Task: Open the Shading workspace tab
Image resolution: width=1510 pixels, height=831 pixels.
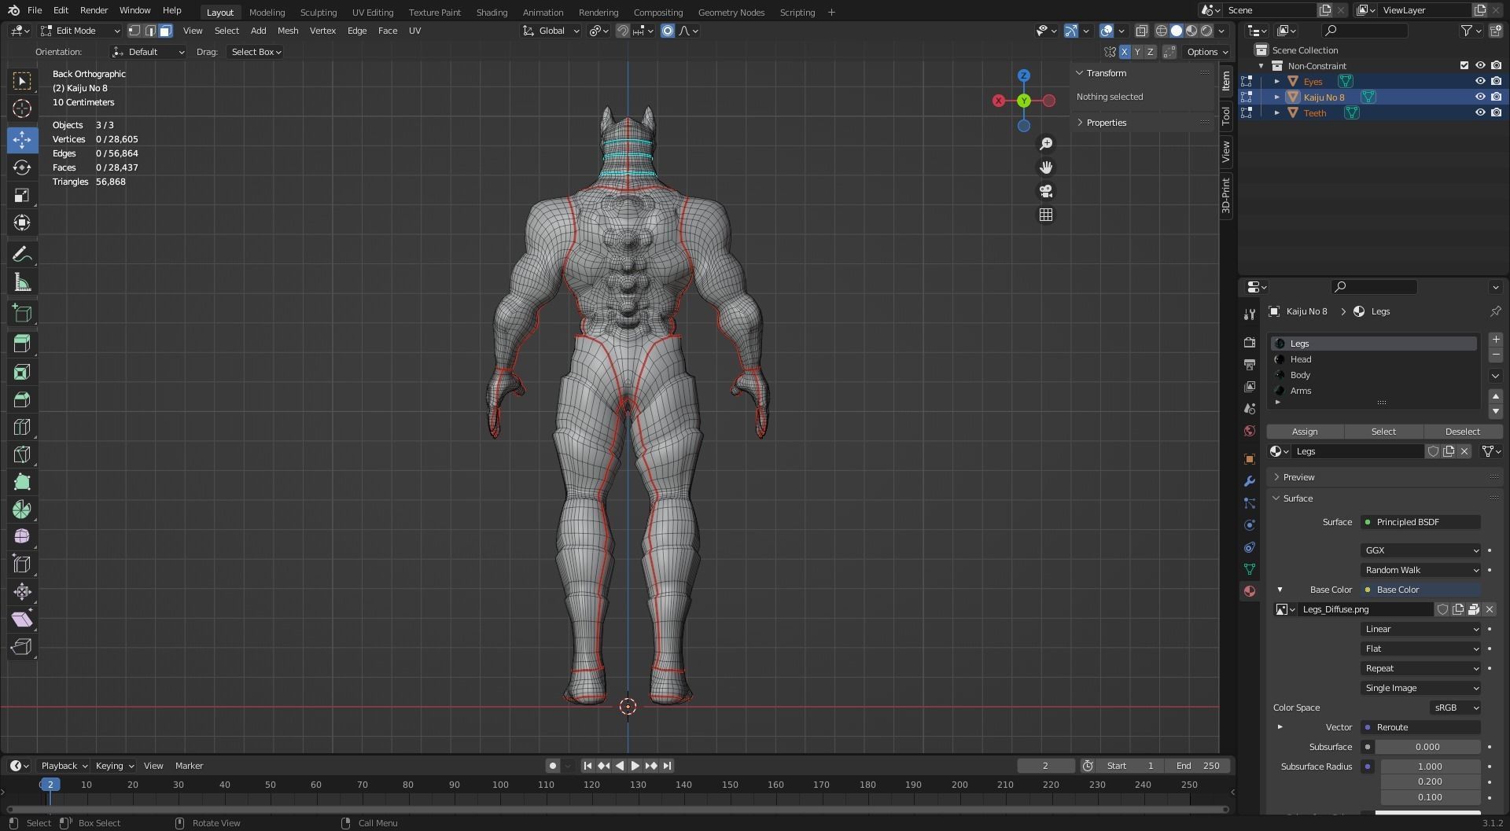Action: pyautogui.click(x=492, y=13)
